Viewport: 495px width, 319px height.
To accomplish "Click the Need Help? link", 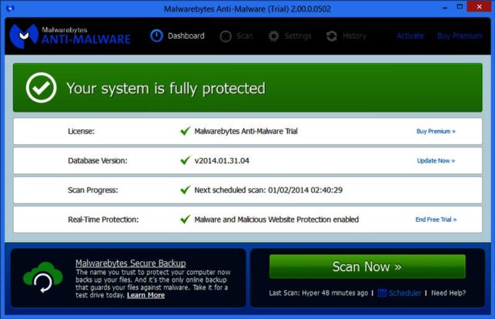I will [448, 293].
